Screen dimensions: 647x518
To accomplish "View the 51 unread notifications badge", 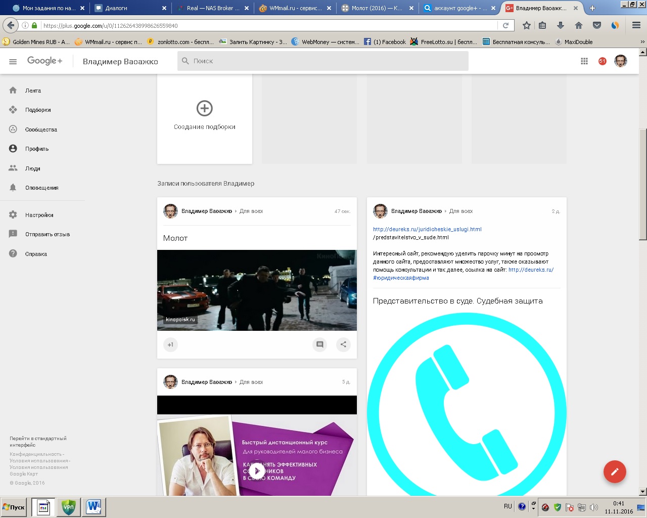I will 602,61.
